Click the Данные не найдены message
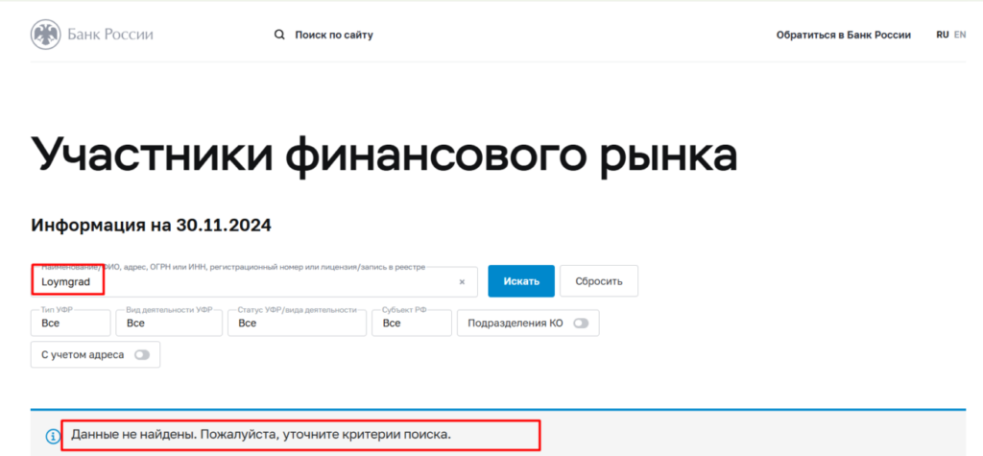This screenshot has width=983, height=456. 261,435
